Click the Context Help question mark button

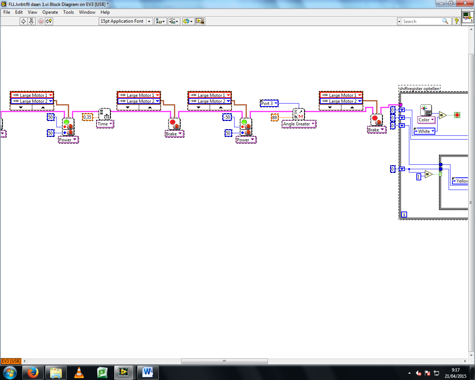click(456, 22)
